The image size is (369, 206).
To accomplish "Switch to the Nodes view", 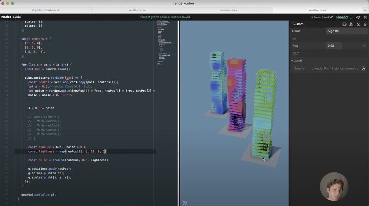I will coord(6,17).
